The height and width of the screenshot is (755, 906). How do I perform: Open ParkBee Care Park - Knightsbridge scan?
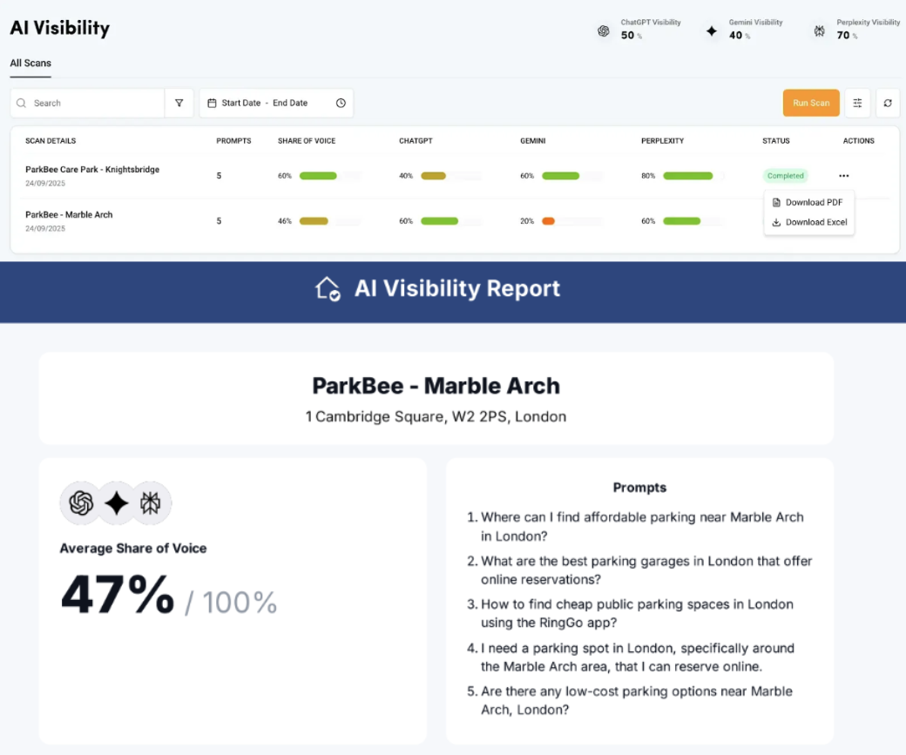pyautogui.click(x=92, y=169)
